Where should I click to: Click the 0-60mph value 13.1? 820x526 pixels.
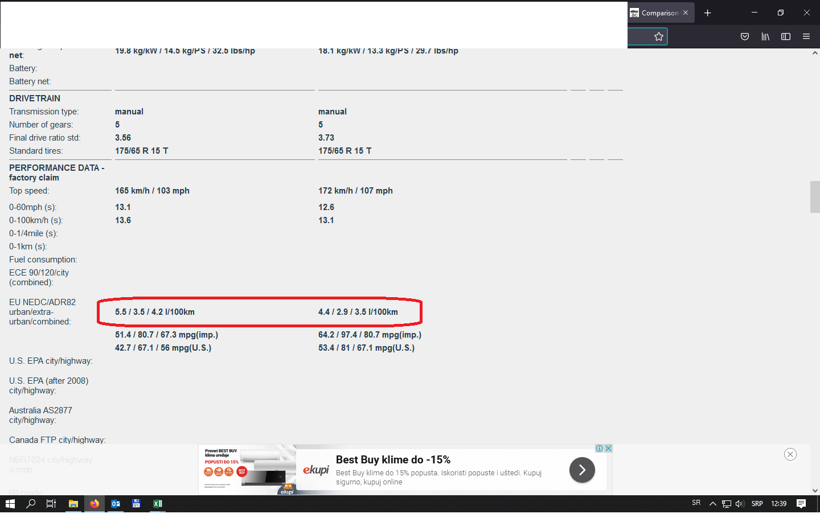click(123, 207)
